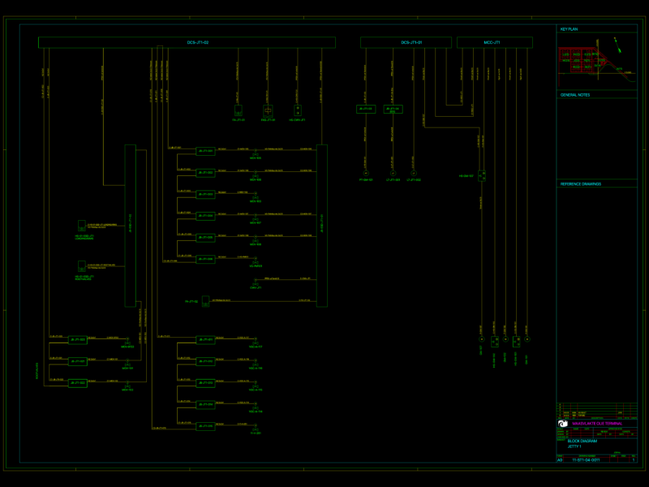Click the LT-JT1-002 instrument circle
This screenshot has width=649, height=487.
pyautogui.click(x=414, y=174)
